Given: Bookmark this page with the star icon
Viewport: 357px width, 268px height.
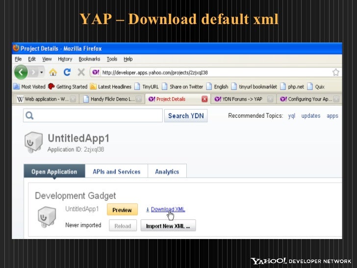Looking at the screenshot, I should coord(336,73).
